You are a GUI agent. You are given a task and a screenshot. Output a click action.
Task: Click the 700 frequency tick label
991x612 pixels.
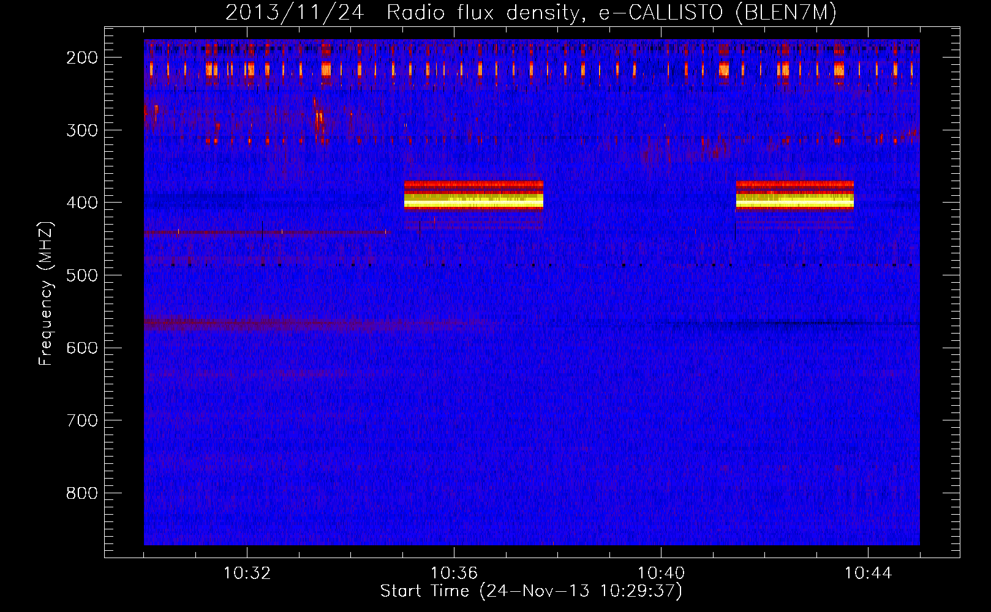(82, 420)
